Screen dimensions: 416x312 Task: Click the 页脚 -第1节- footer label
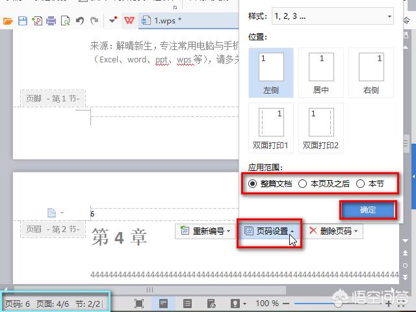point(53,98)
